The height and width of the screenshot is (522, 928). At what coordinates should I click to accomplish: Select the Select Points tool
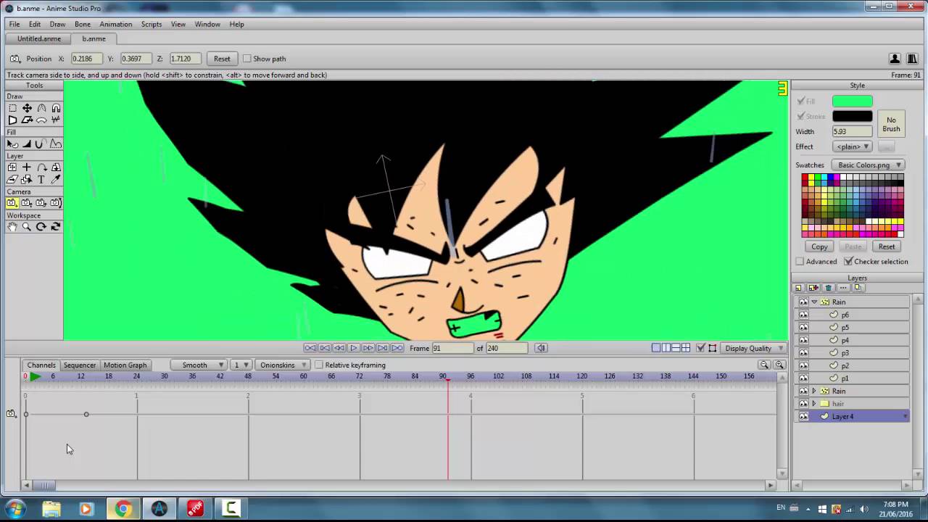coord(12,108)
